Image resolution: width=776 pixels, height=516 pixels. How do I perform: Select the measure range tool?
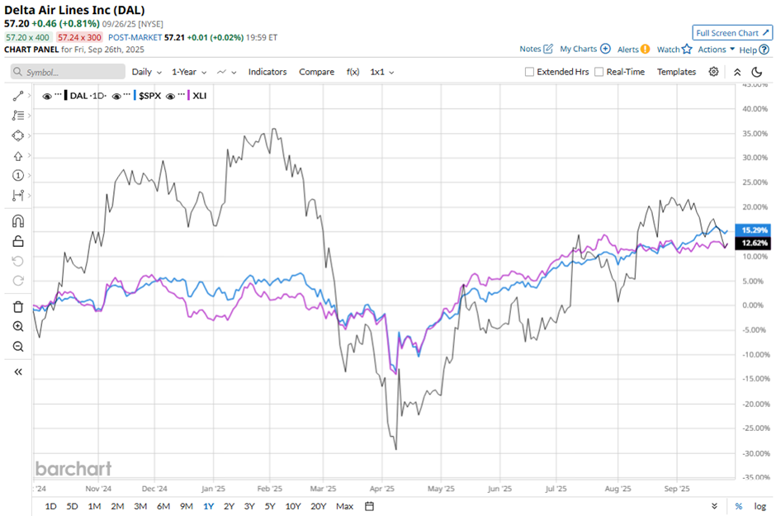coord(18,196)
